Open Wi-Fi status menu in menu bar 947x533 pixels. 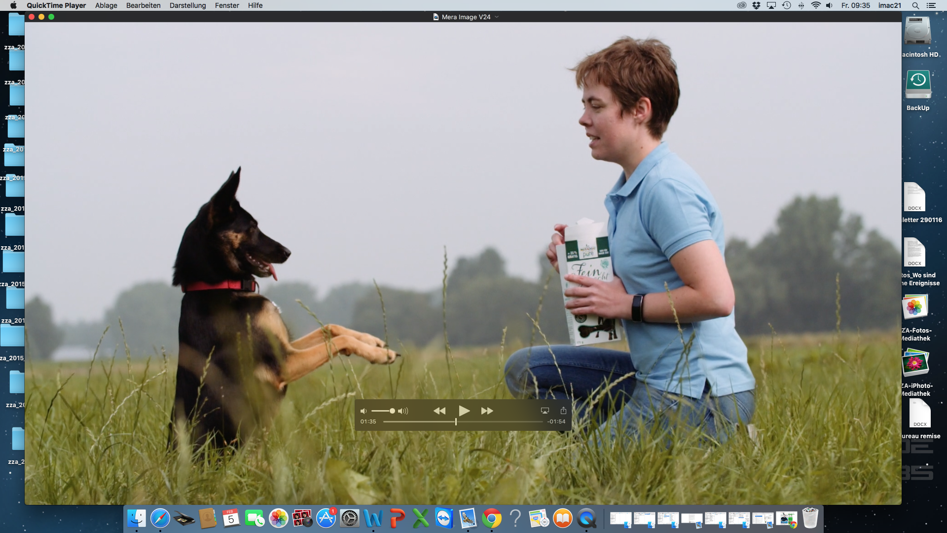815,5
